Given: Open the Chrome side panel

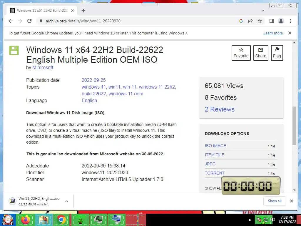Looking at the screenshot, I should coord(271,21).
